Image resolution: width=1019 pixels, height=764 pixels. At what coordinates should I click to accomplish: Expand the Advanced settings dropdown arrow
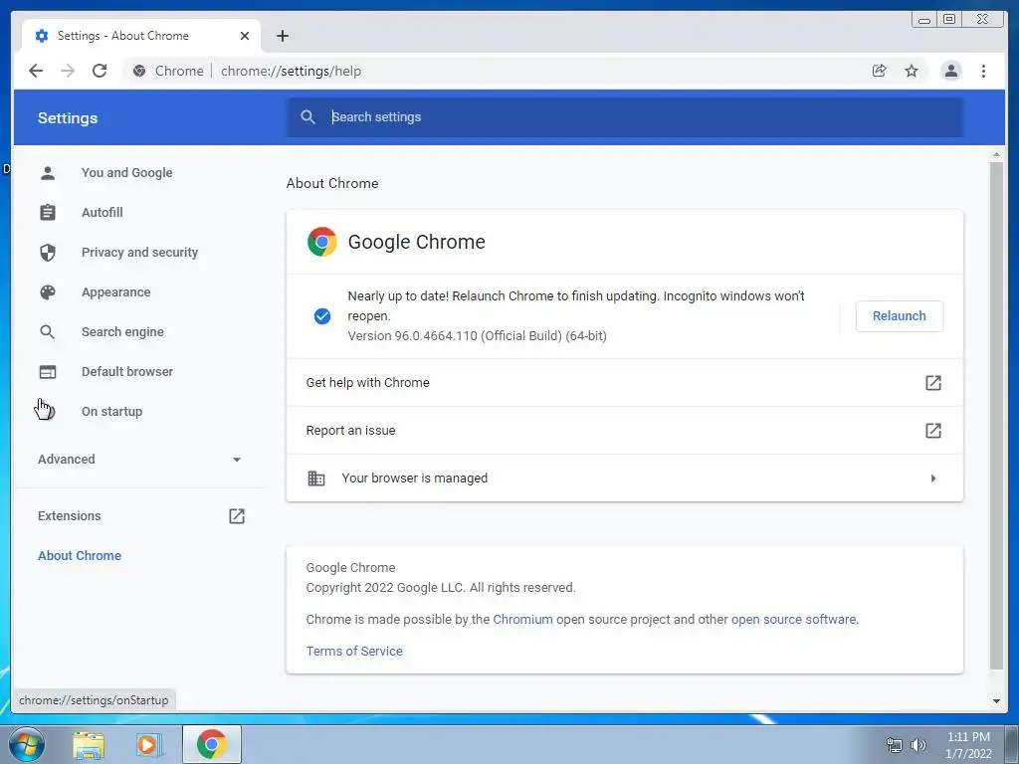click(x=237, y=460)
